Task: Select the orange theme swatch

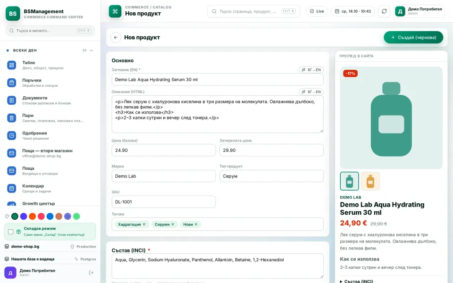Action: pyautogui.click(x=33, y=216)
